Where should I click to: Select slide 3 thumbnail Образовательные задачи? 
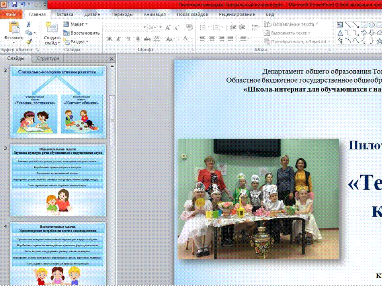coord(58,180)
